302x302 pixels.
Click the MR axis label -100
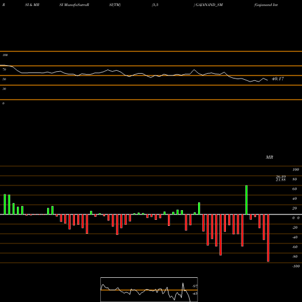tap(296, 266)
